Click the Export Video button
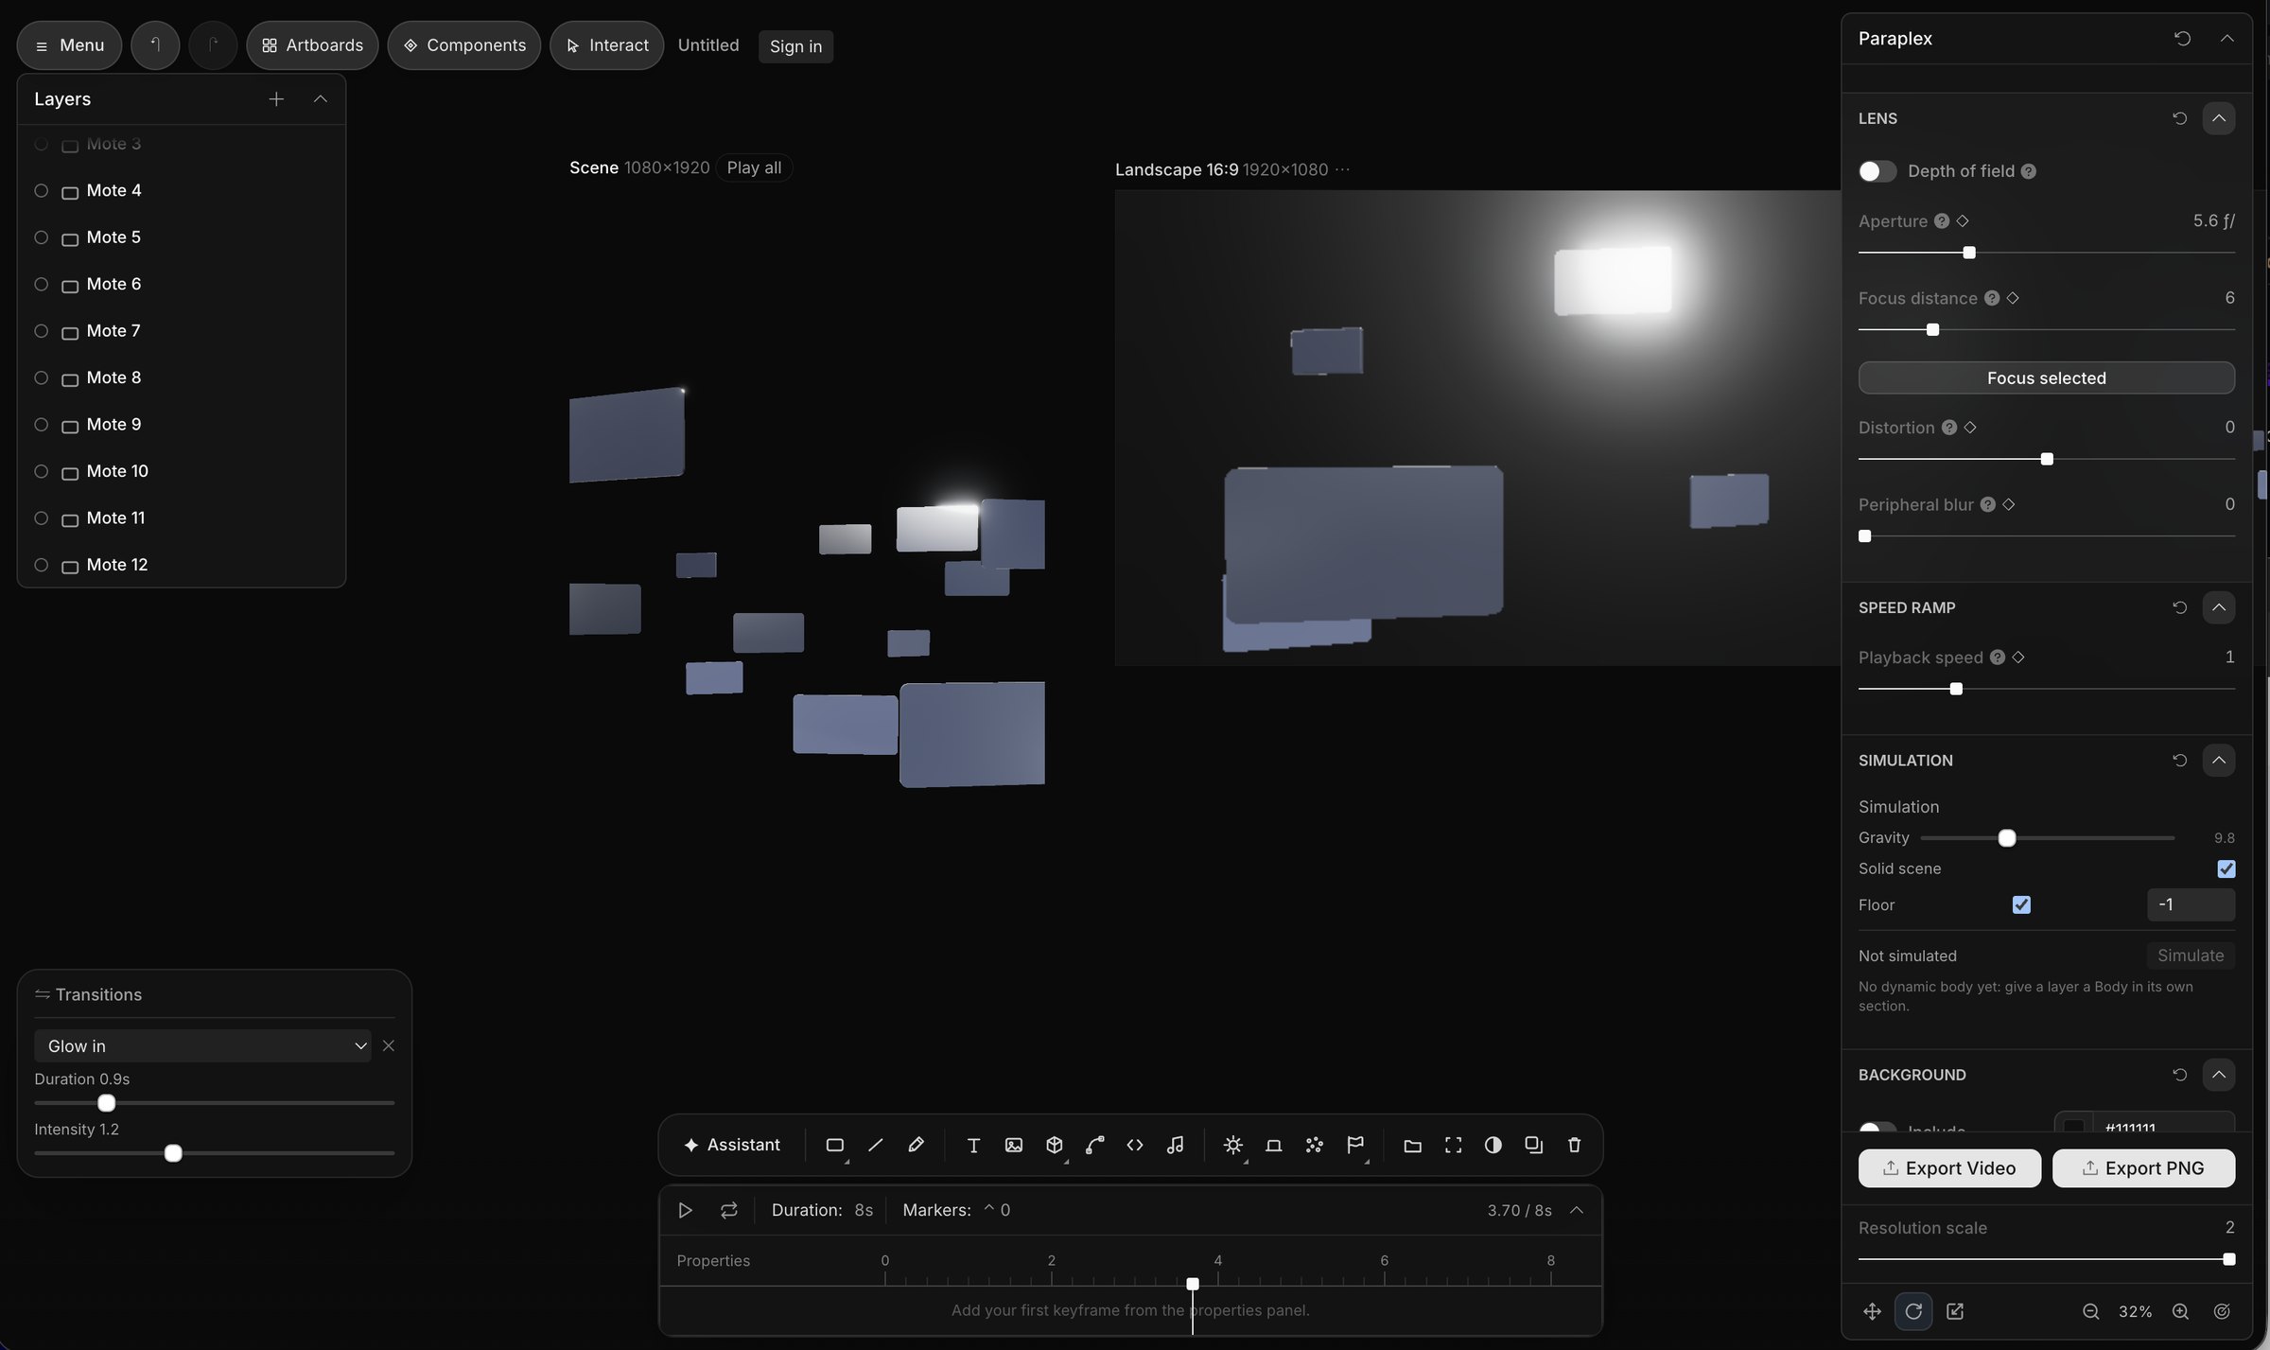Image resolution: width=2270 pixels, height=1350 pixels. pos(1949,1168)
